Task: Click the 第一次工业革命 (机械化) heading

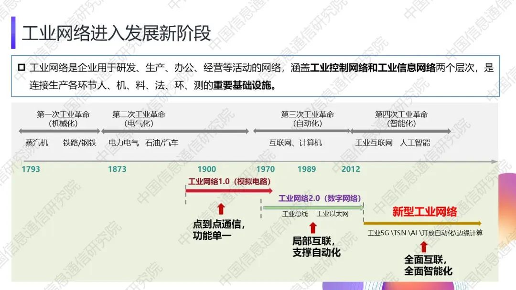Action: click(x=63, y=119)
